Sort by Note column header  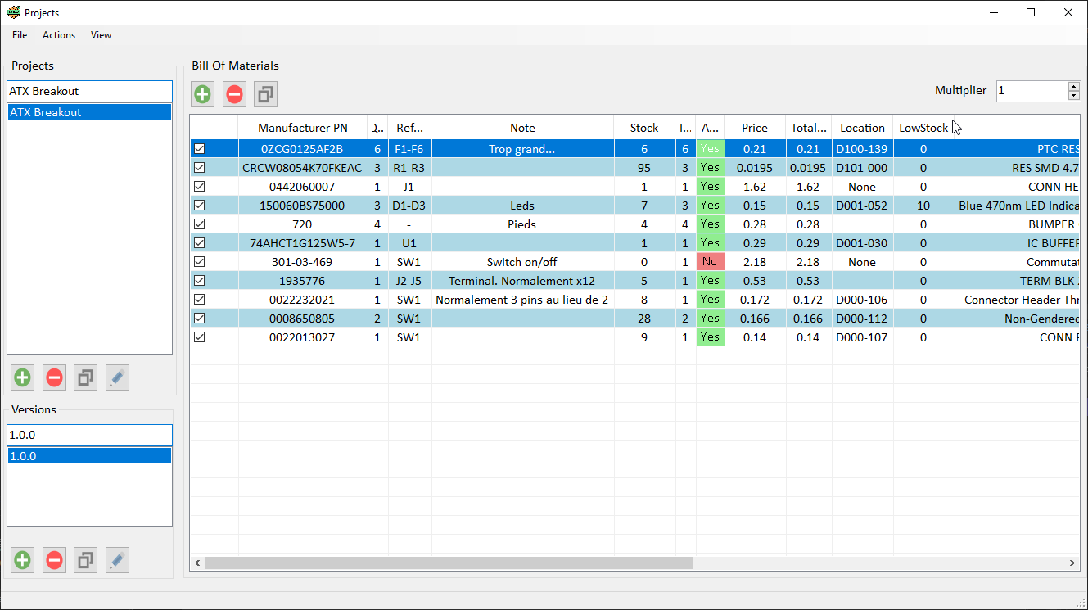tap(522, 128)
